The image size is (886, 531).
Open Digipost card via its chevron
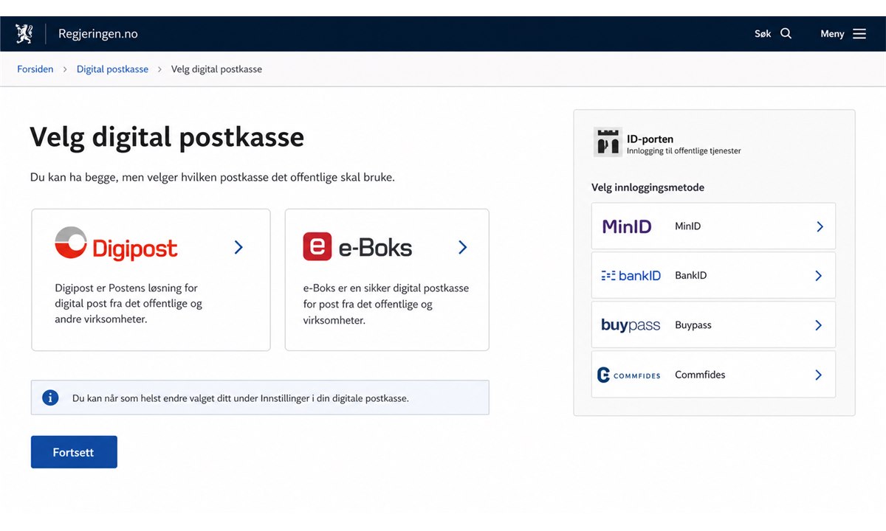click(238, 247)
